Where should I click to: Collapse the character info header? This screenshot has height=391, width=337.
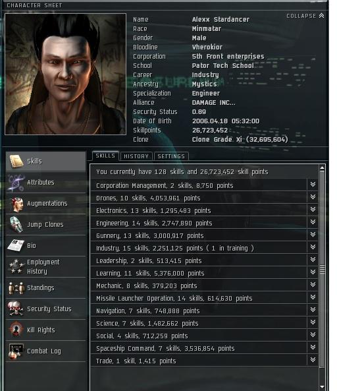coord(305,16)
